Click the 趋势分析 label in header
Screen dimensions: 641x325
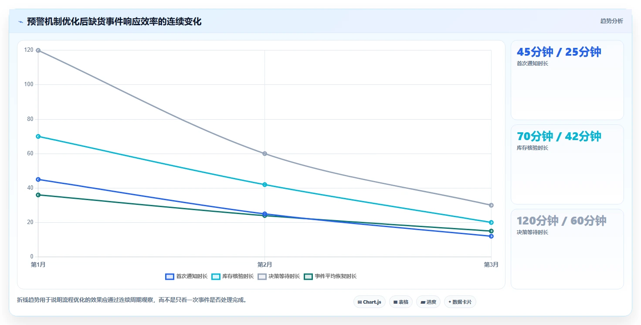click(612, 21)
